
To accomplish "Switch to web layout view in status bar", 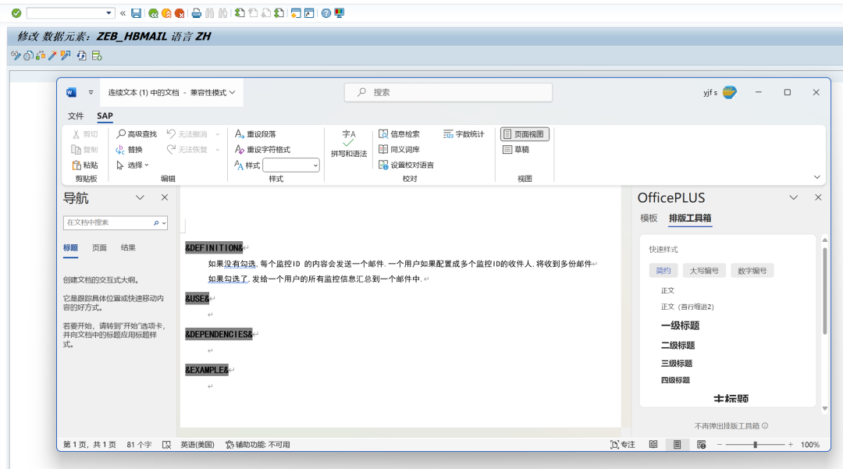I will tap(701, 445).
